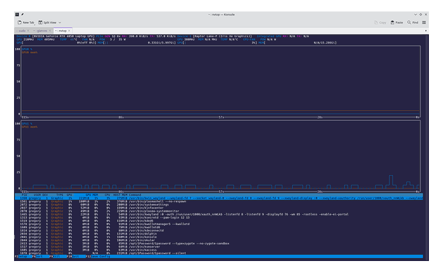The width and height of the screenshot is (443, 277).
Task: Click the Command column header
Action: point(135,195)
